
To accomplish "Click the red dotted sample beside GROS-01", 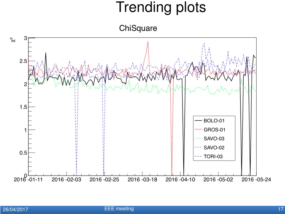I will click(x=198, y=130).
